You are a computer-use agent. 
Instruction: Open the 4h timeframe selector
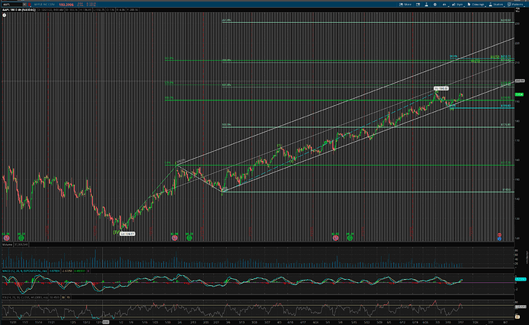pyautogui.click(x=444, y=5)
